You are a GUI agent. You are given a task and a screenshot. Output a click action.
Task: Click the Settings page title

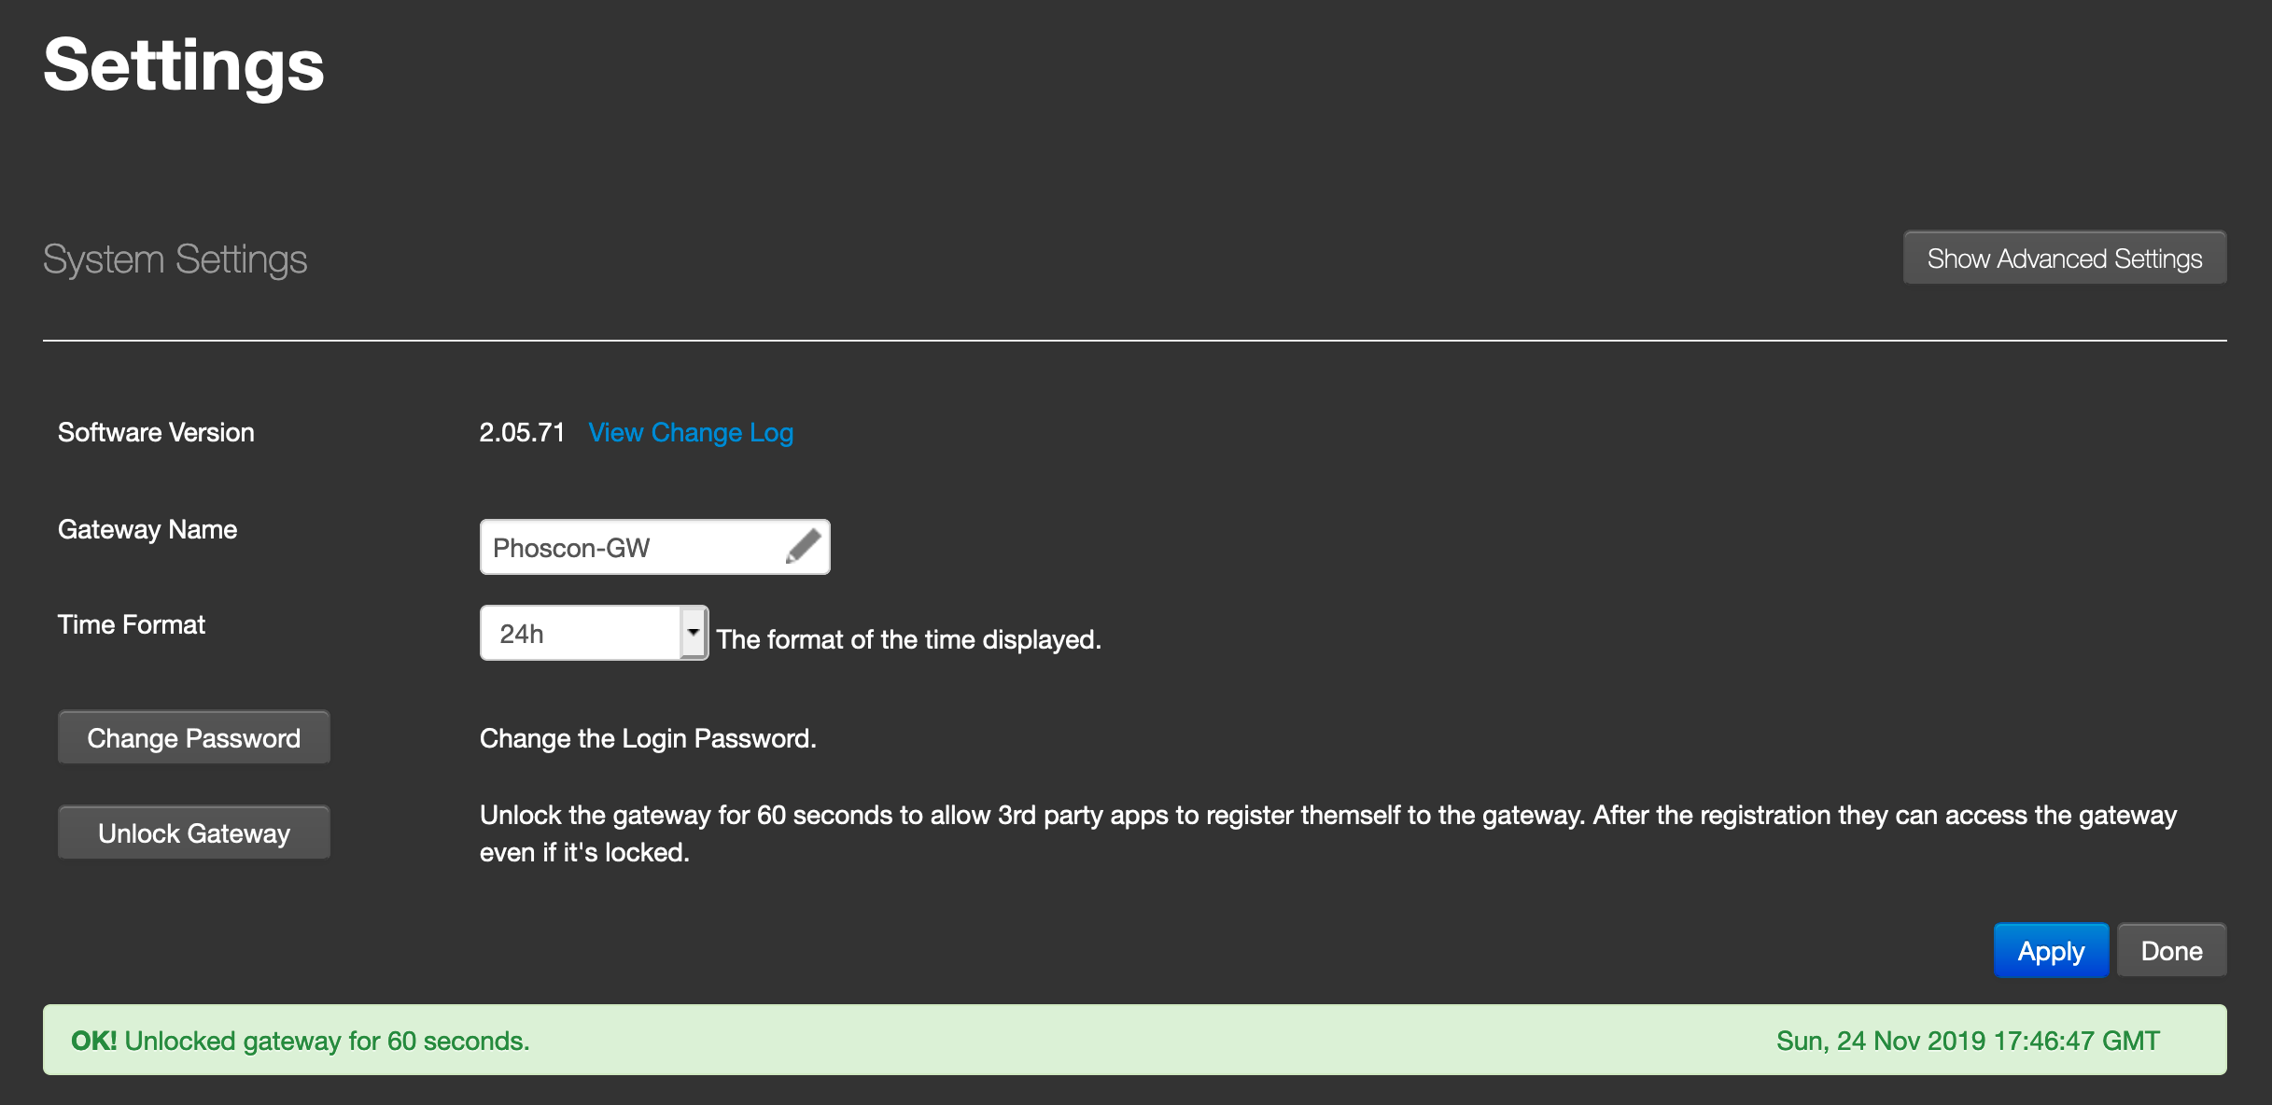point(184,65)
